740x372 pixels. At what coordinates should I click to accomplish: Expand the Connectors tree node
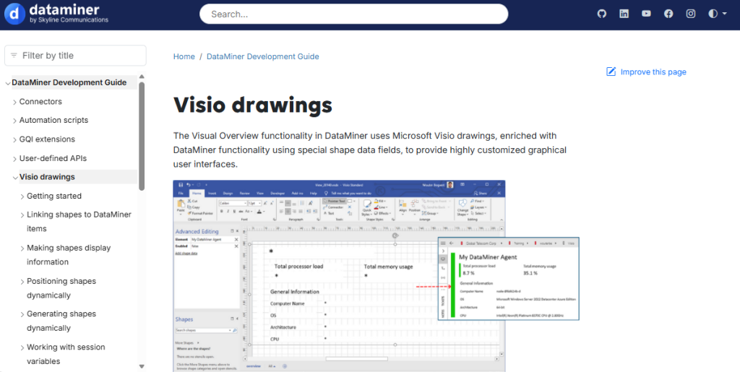14,103
